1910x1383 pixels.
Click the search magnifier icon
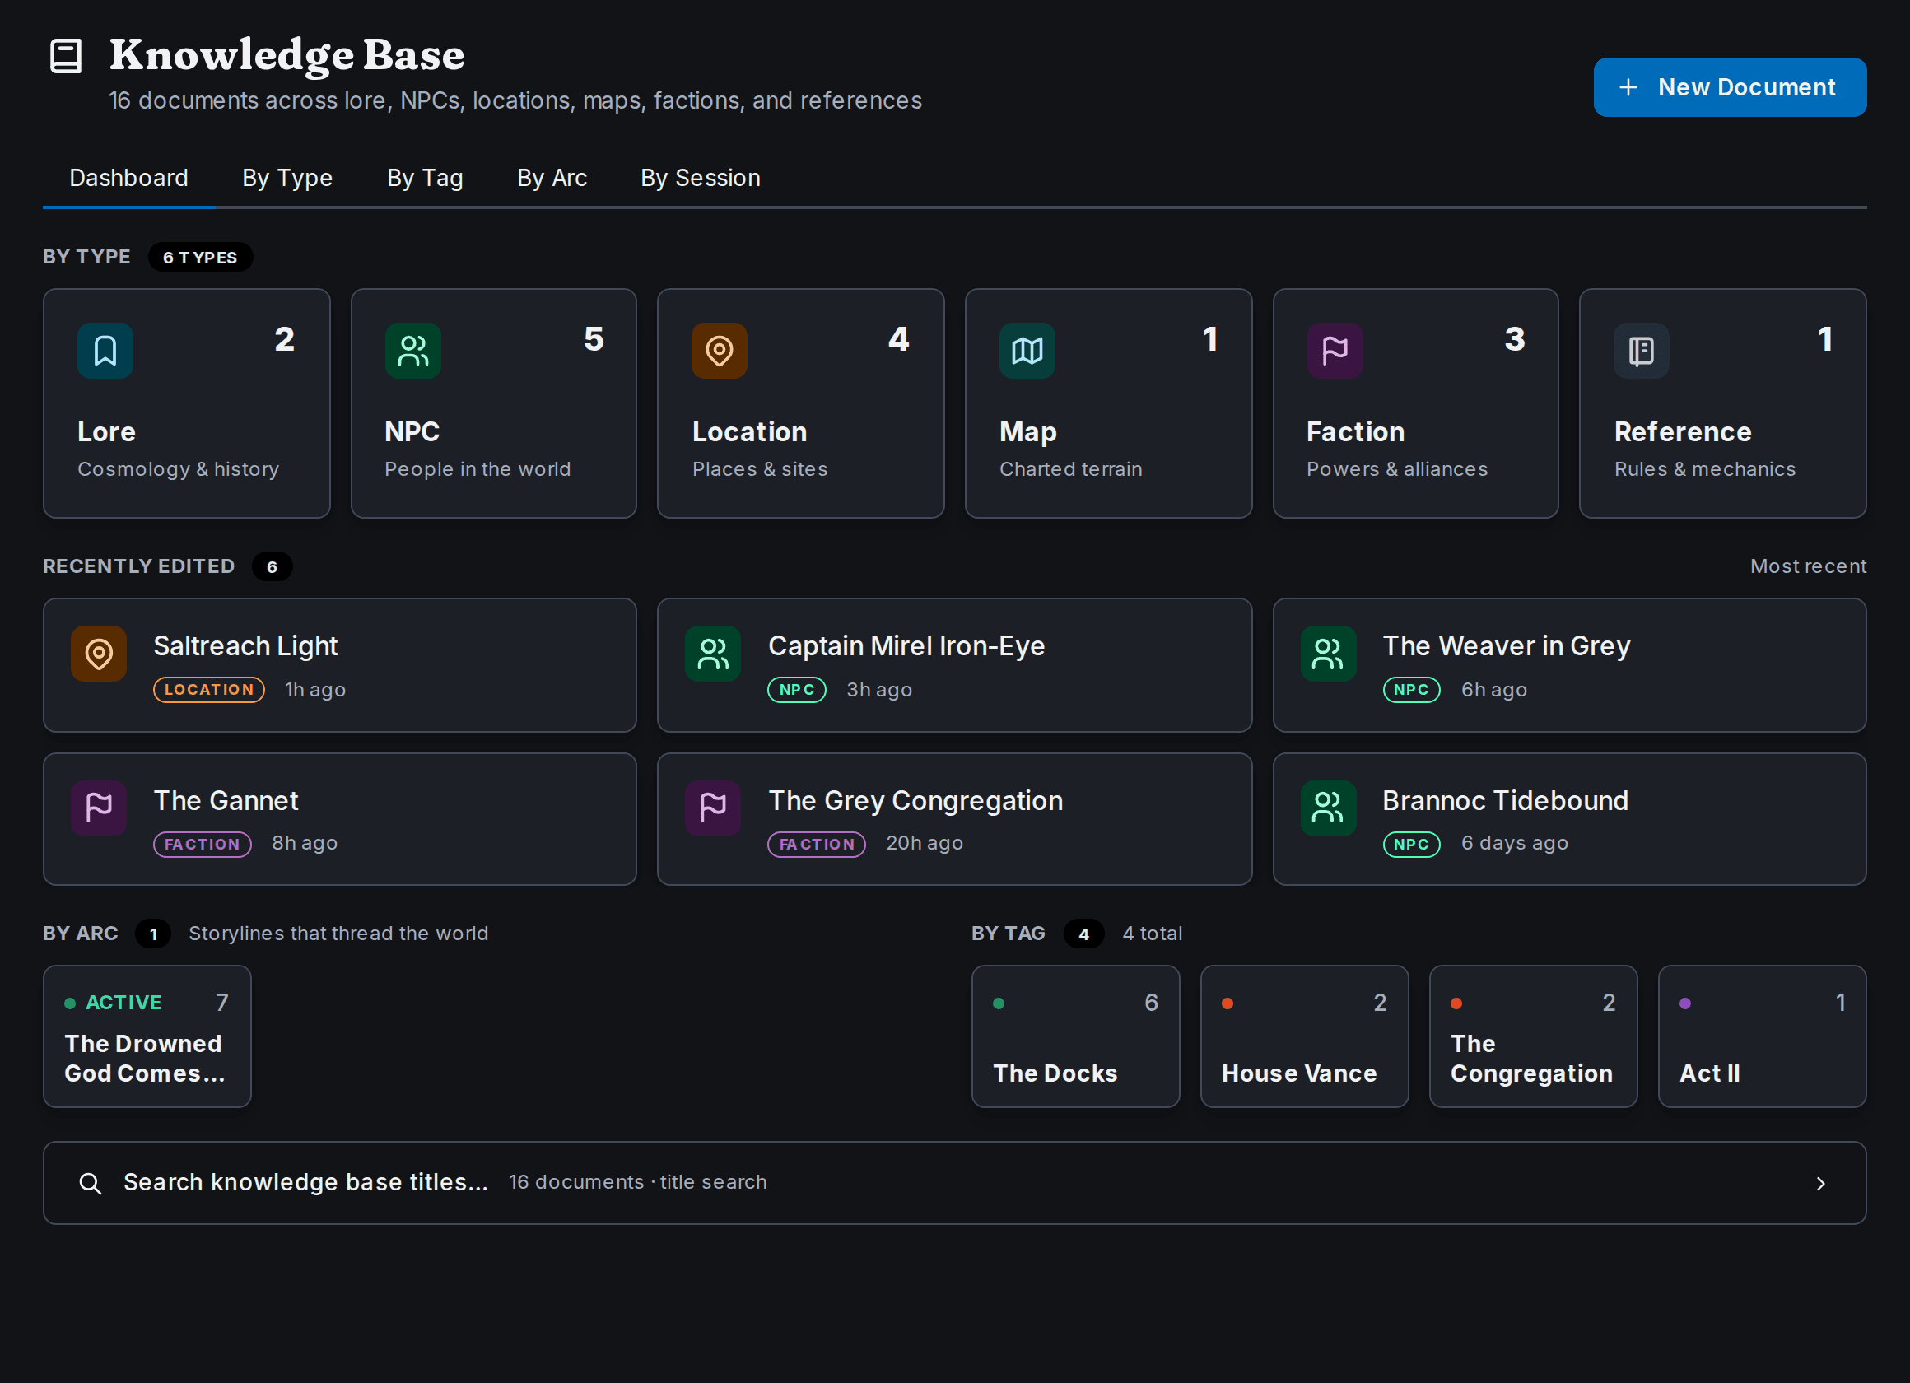click(90, 1184)
